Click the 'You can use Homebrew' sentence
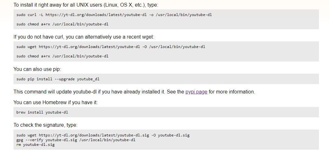The image size is (329, 154). pyautogui.click(x=56, y=102)
